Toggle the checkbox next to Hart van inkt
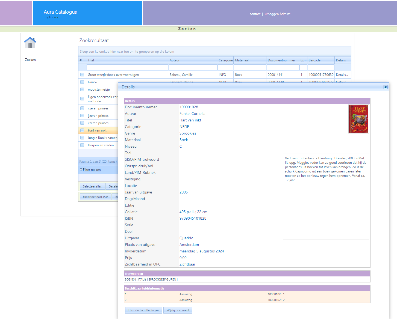This screenshot has width=397, height=319. 82,130
